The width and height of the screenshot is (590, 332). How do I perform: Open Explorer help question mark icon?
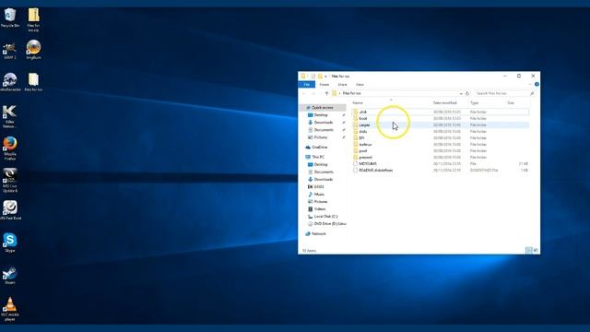point(537,84)
